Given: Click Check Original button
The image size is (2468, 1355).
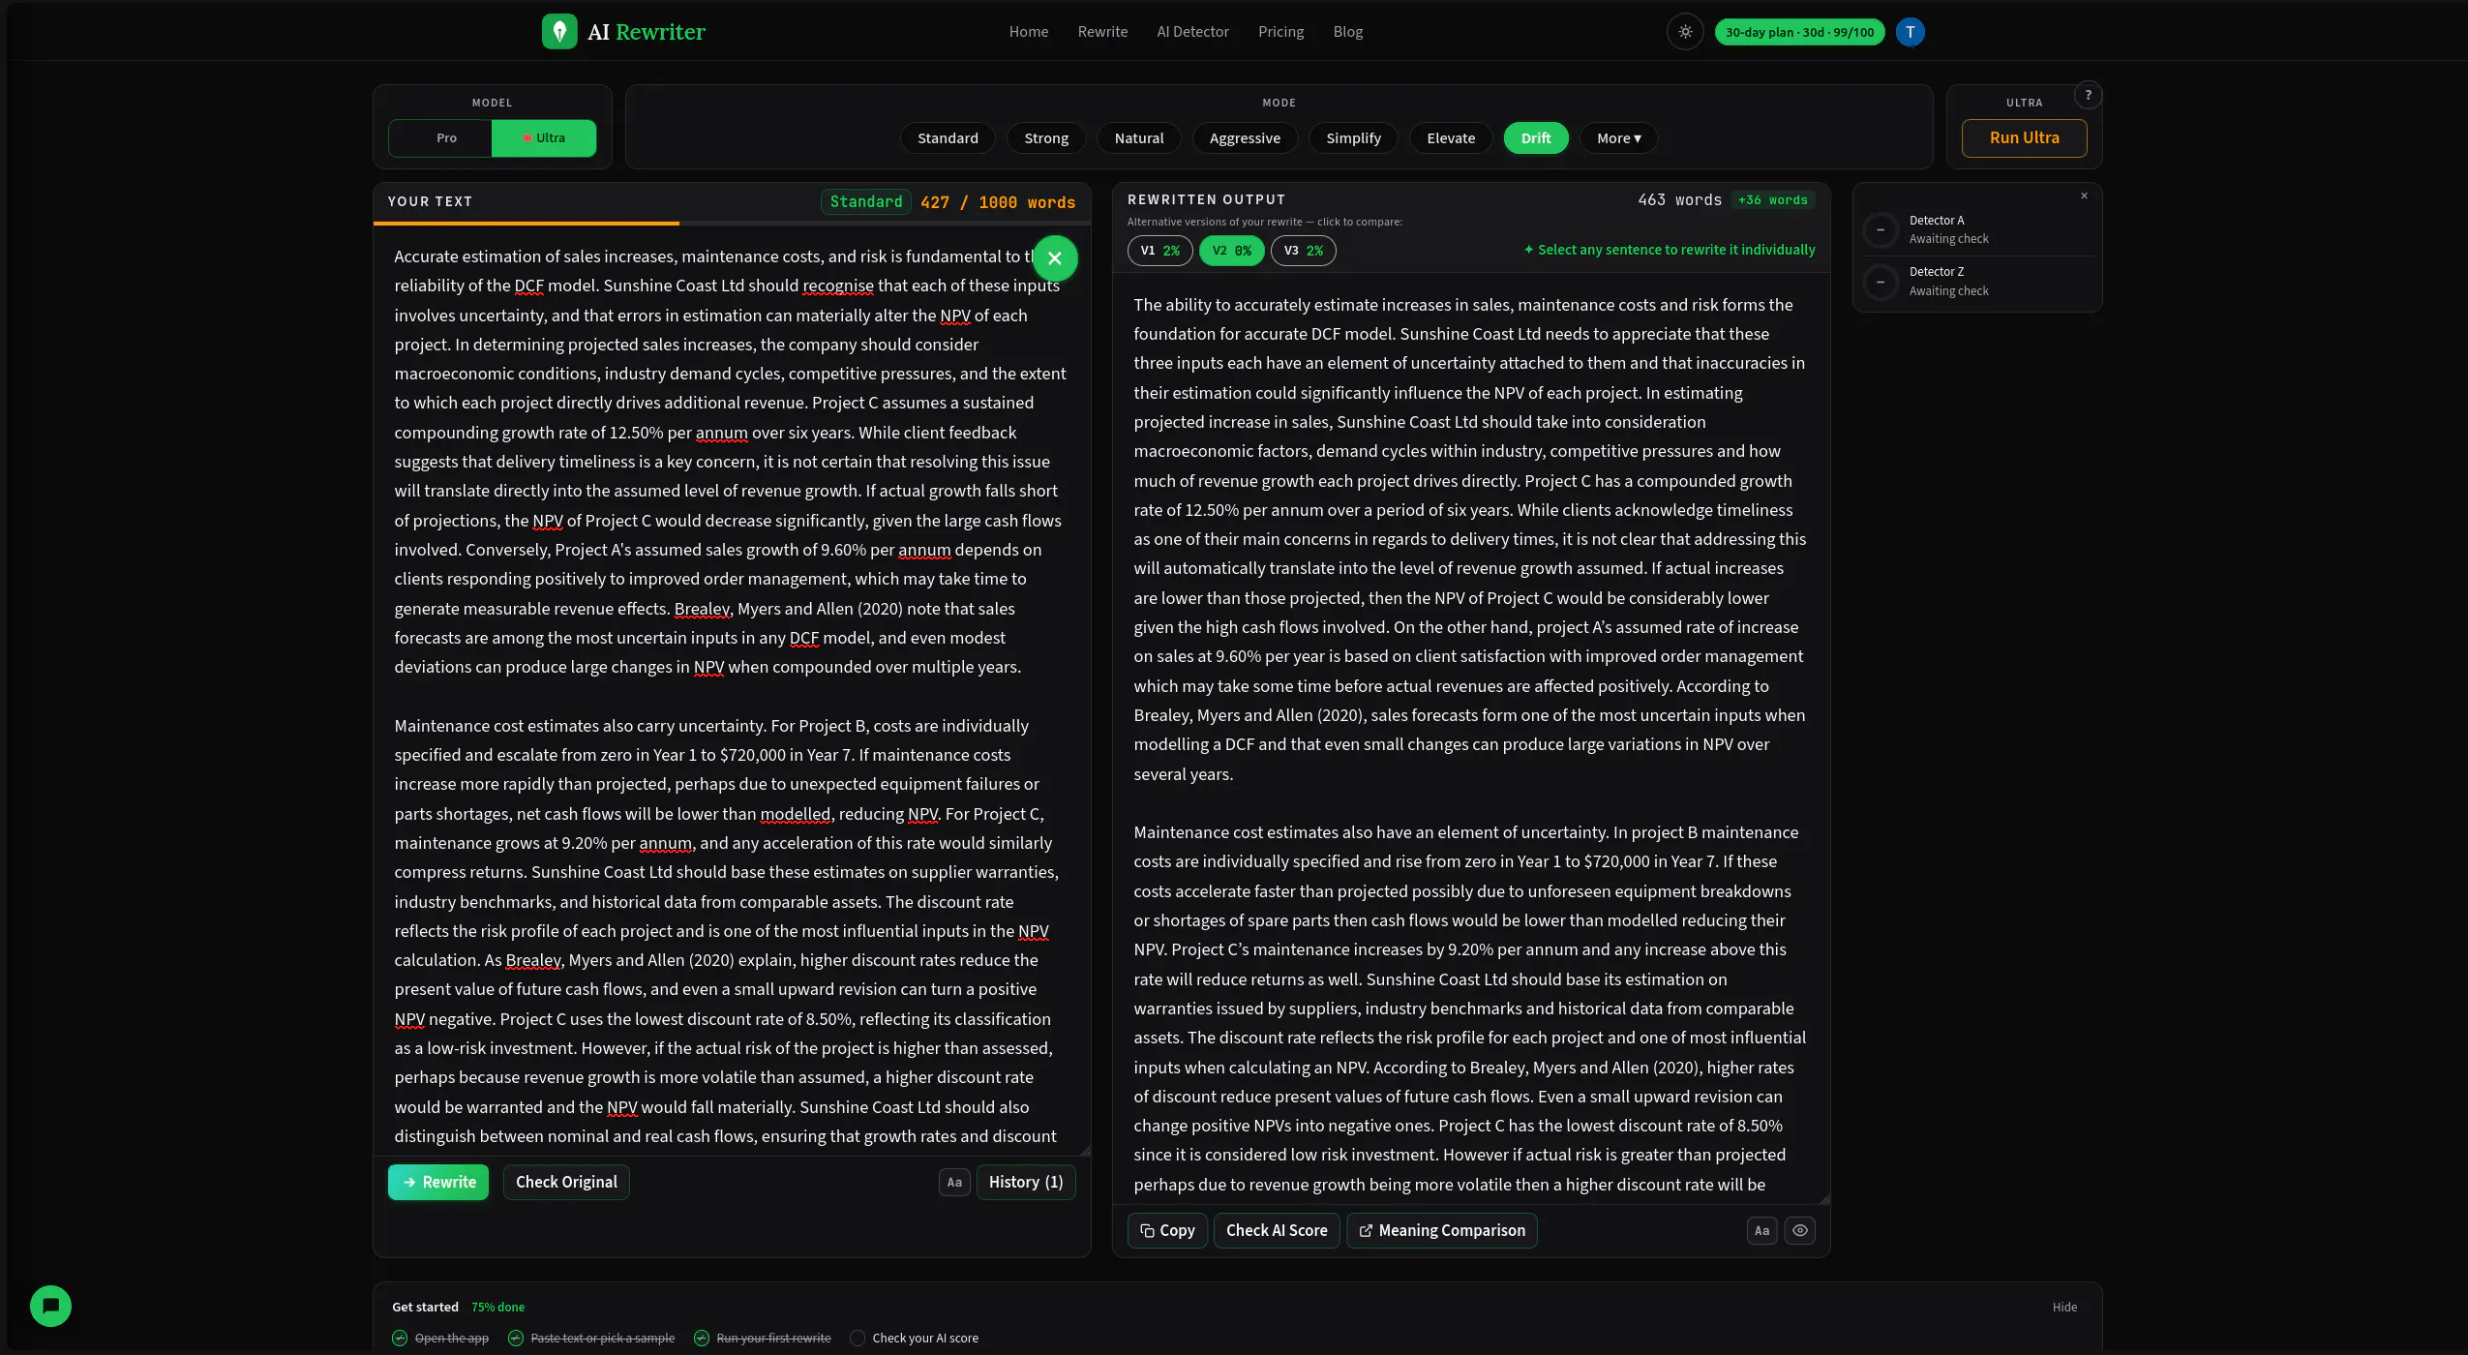Looking at the screenshot, I should click(566, 1182).
